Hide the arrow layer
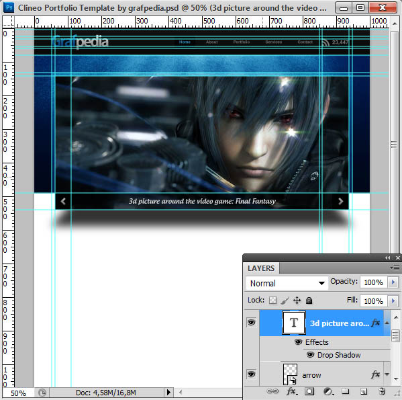The width and height of the screenshot is (402, 400). tap(251, 374)
